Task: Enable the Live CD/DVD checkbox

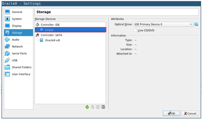Action: coord(135,30)
